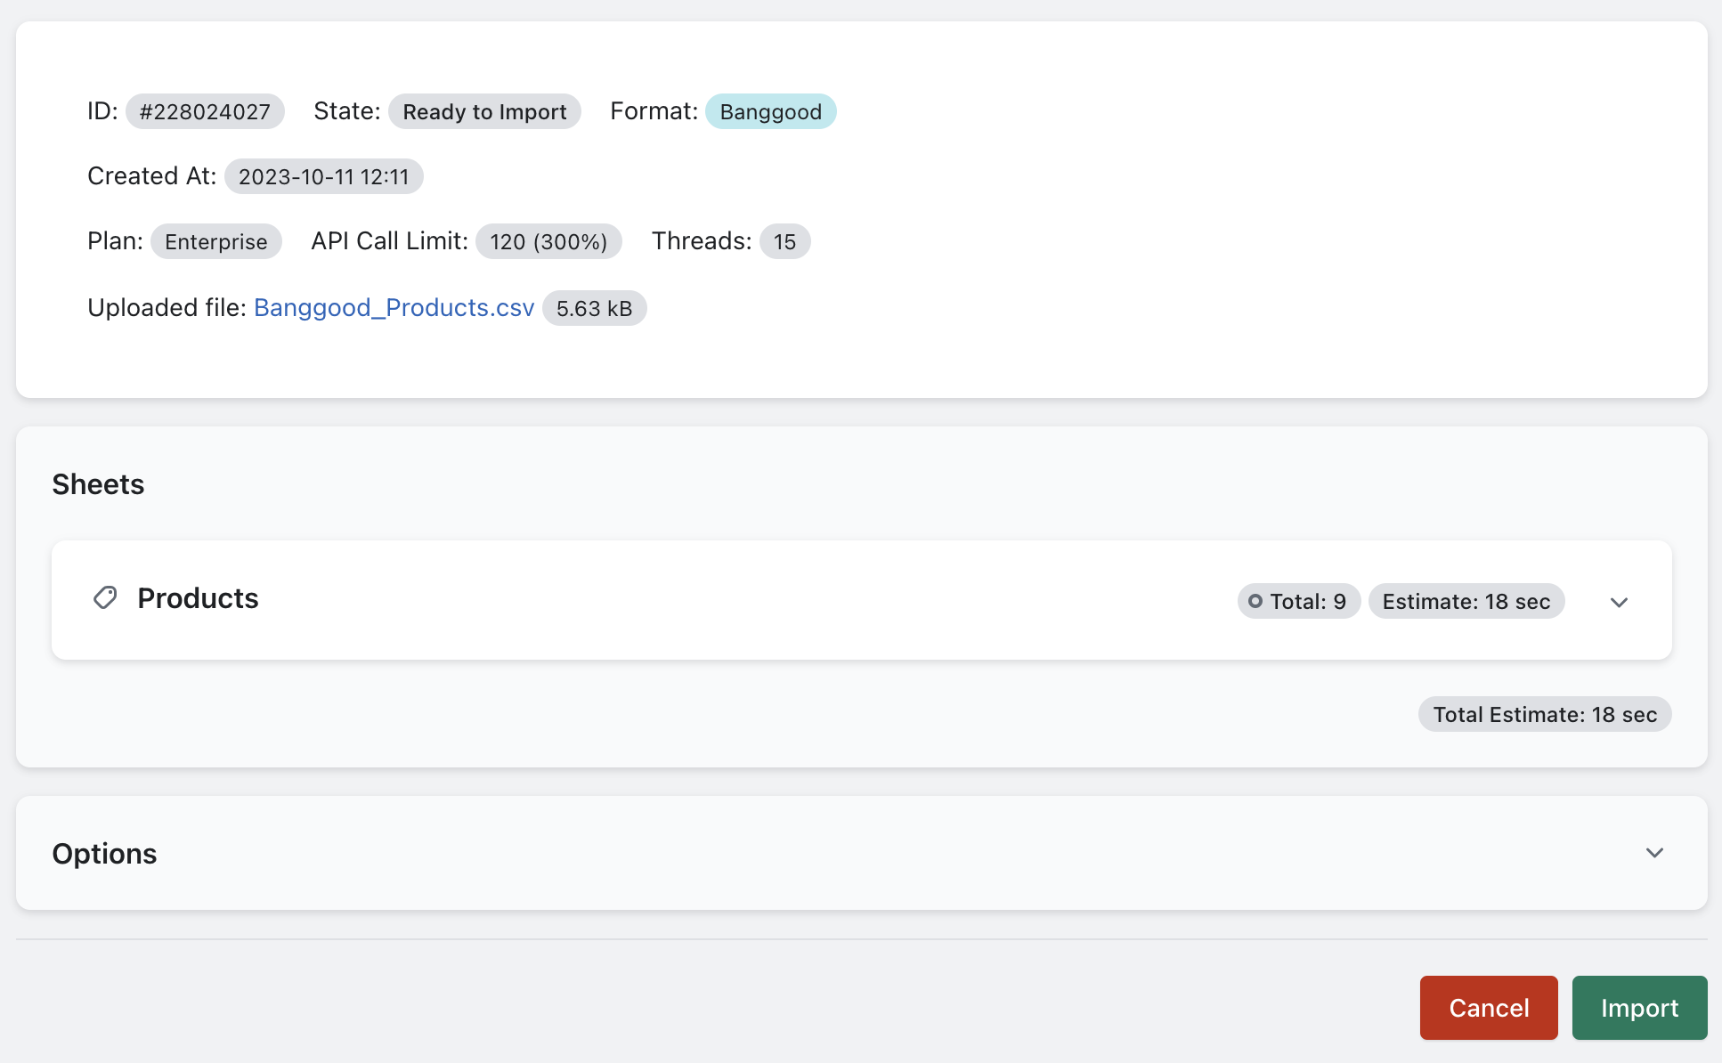Open the Banggood_Products.csv uploaded file
Screen dimensions: 1722x1063
click(394, 307)
